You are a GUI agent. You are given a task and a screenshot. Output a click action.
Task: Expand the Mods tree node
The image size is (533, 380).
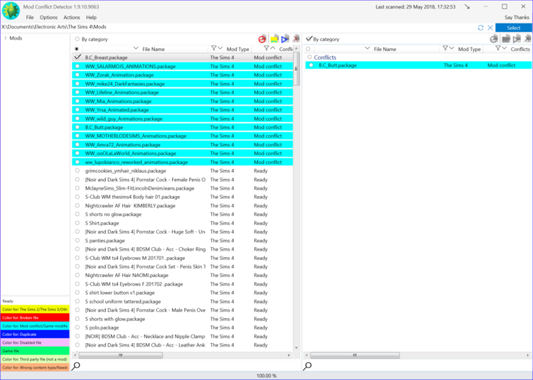click(x=6, y=38)
